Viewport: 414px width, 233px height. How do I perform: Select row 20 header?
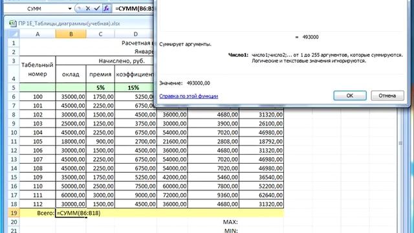tap(14, 222)
